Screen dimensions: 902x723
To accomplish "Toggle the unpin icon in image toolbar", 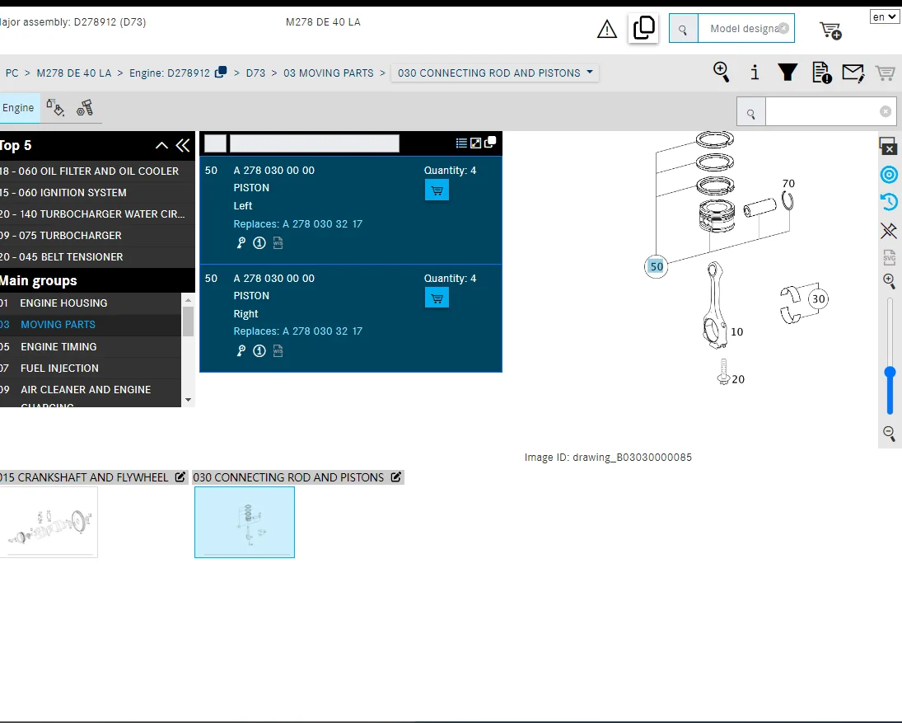I will coord(889,231).
